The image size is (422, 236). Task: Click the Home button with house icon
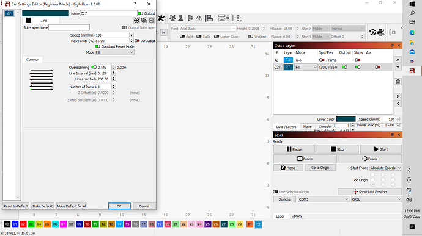pos(288,168)
